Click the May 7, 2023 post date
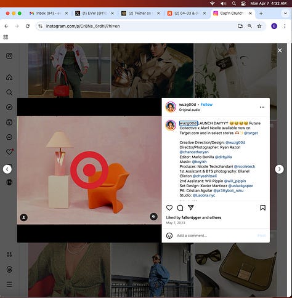 click(x=176, y=223)
